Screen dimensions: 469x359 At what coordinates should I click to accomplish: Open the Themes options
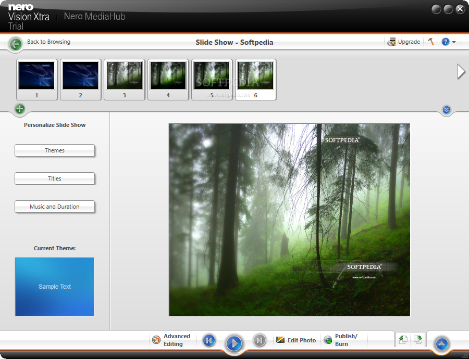(x=55, y=150)
